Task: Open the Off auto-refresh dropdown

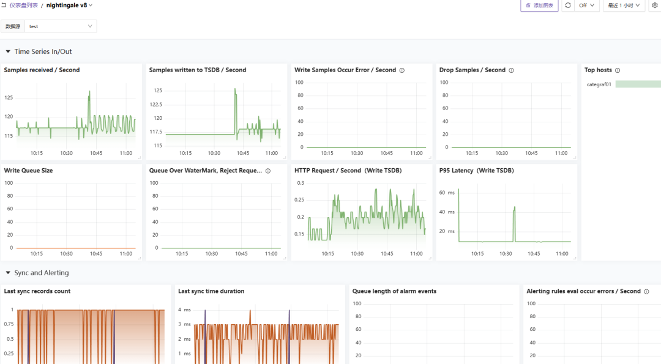Action: pos(586,6)
